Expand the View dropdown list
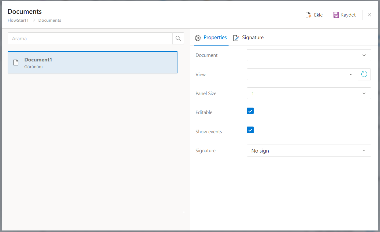 pos(302,74)
